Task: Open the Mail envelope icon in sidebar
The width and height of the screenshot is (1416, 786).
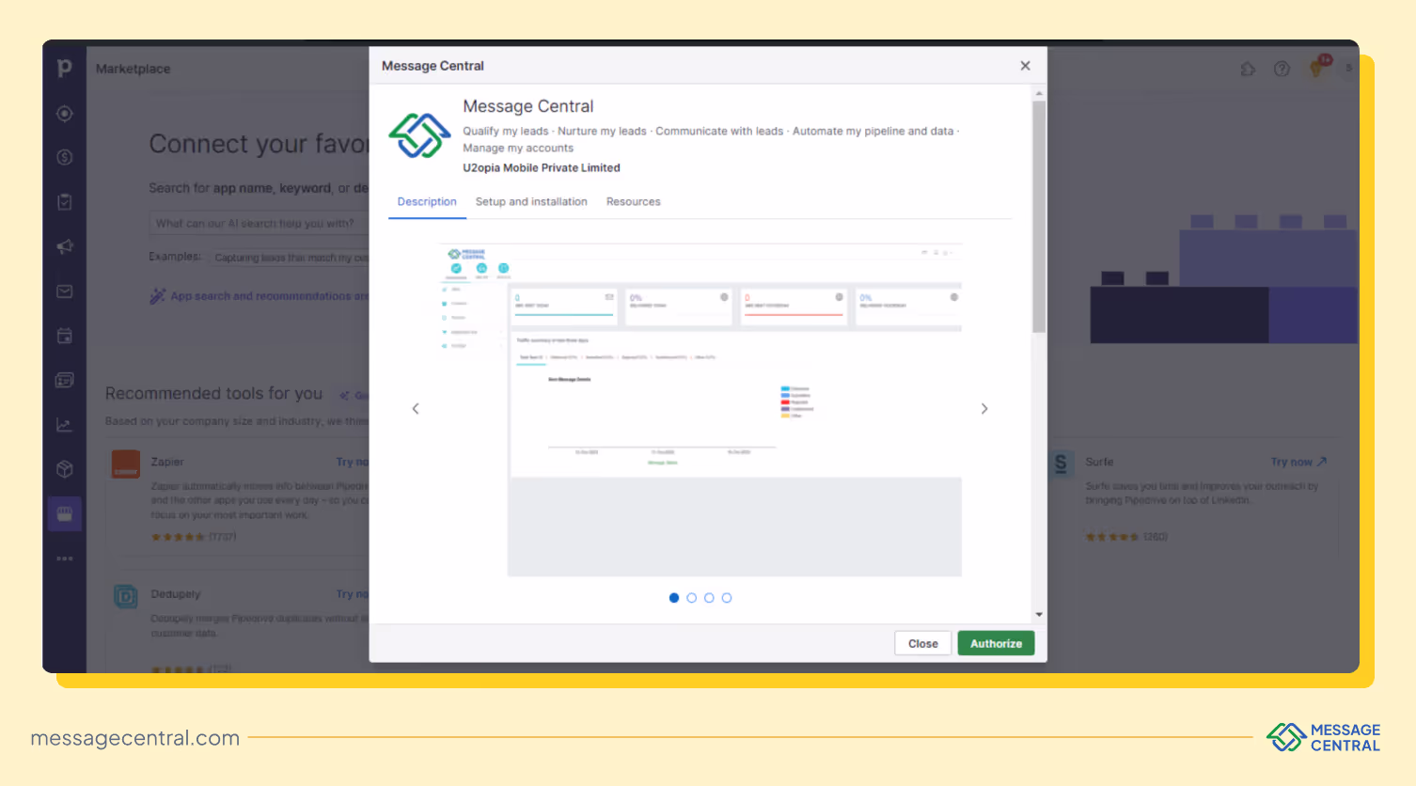Action: [64, 291]
